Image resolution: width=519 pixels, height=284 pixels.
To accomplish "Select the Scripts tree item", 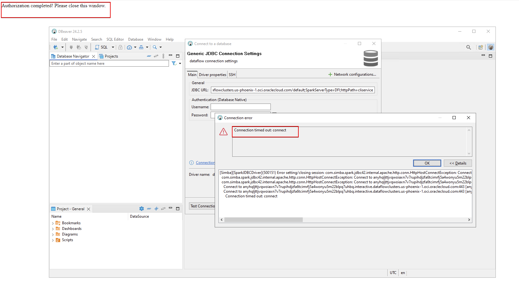I will point(67,240).
